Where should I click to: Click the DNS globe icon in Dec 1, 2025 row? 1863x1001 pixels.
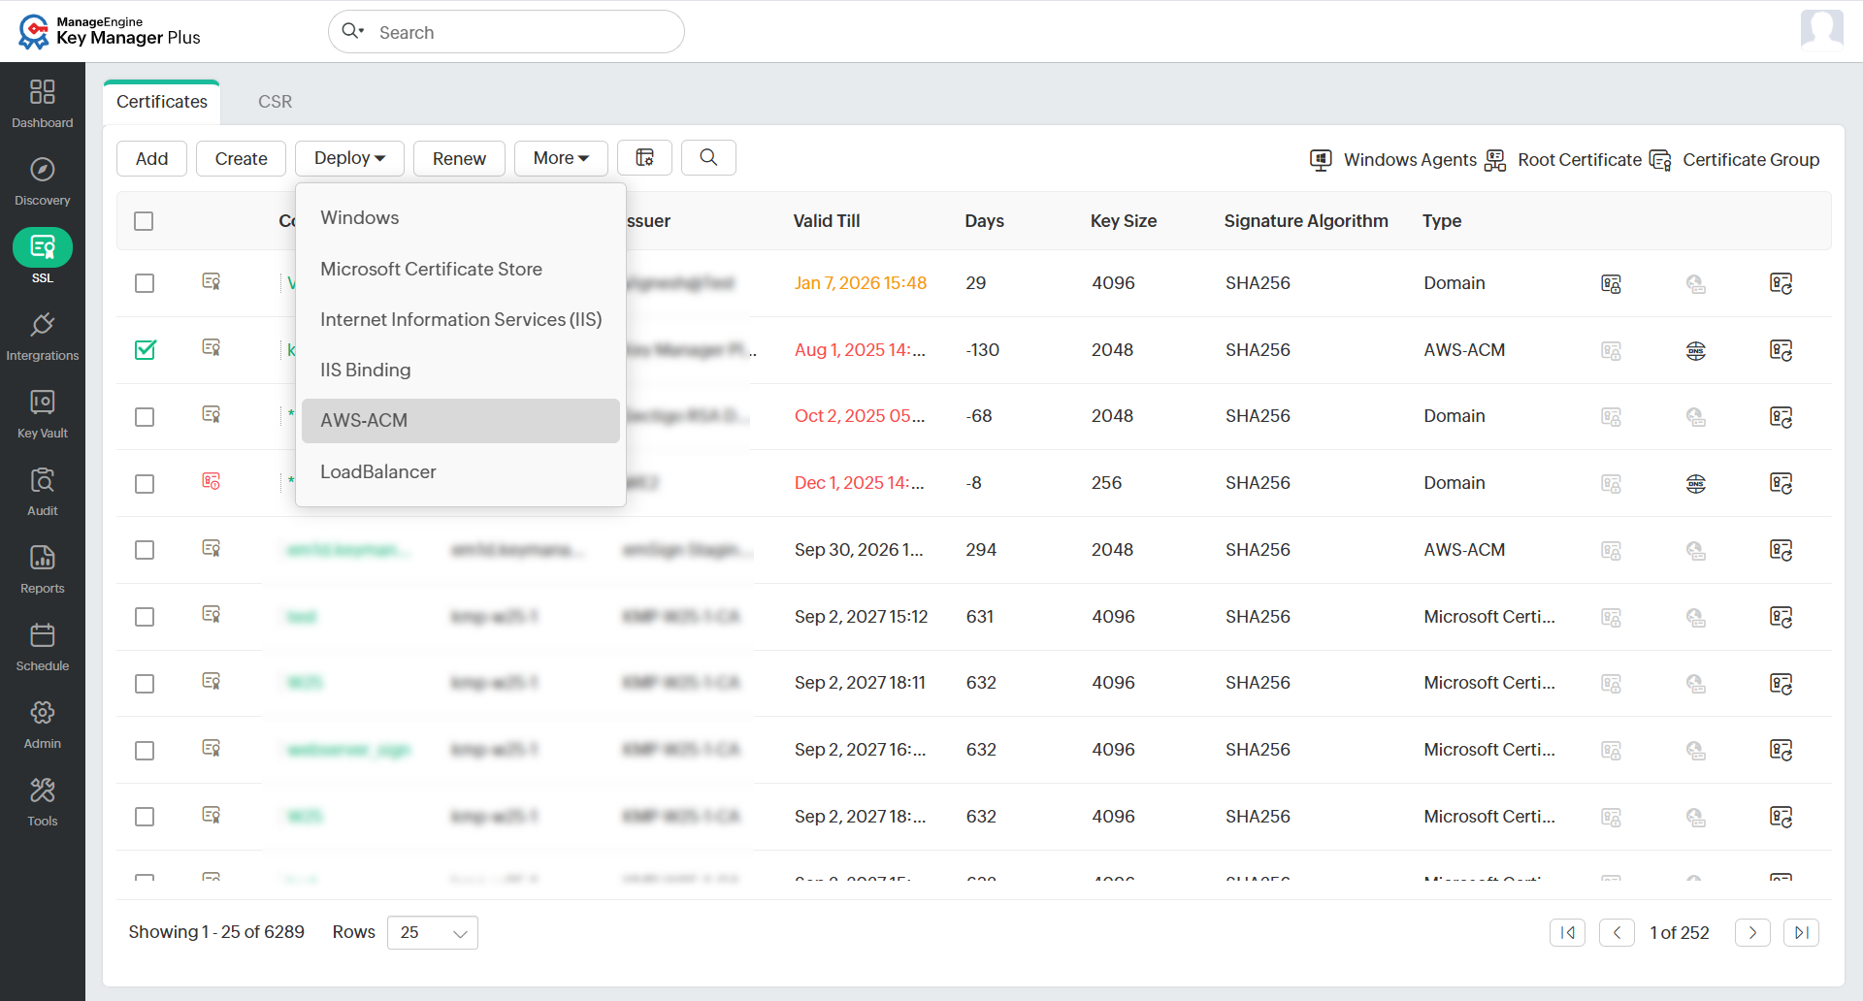click(1695, 483)
